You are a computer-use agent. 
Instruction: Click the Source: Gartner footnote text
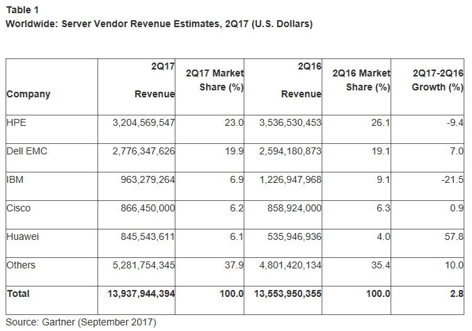[82, 322]
